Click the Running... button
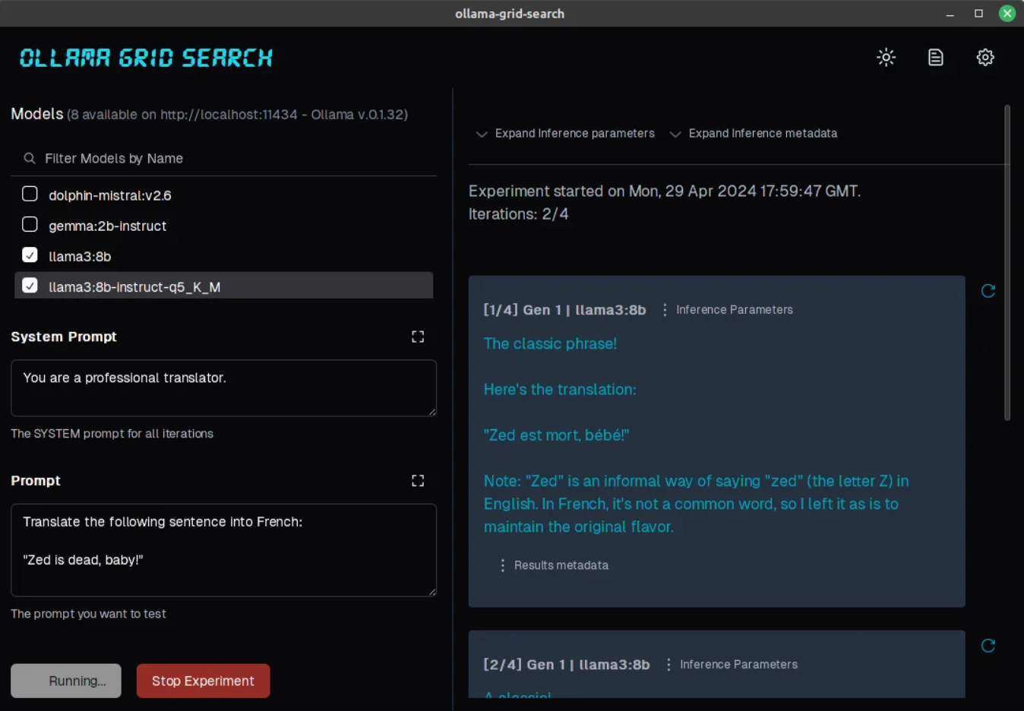Image resolution: width=1024 pixels, height=711 pixels. [x=66, y=681]
